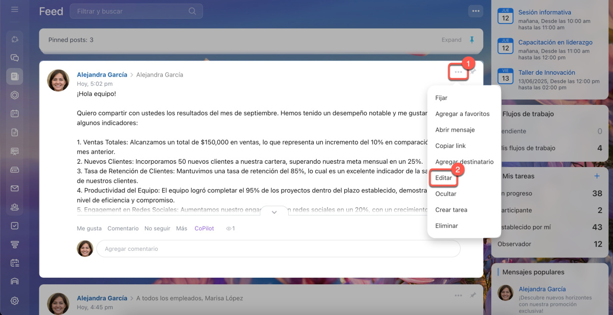Open the drive disk icon in sidebar
Viewport: 613px width, 315px height.
click(x=14, y=169)
